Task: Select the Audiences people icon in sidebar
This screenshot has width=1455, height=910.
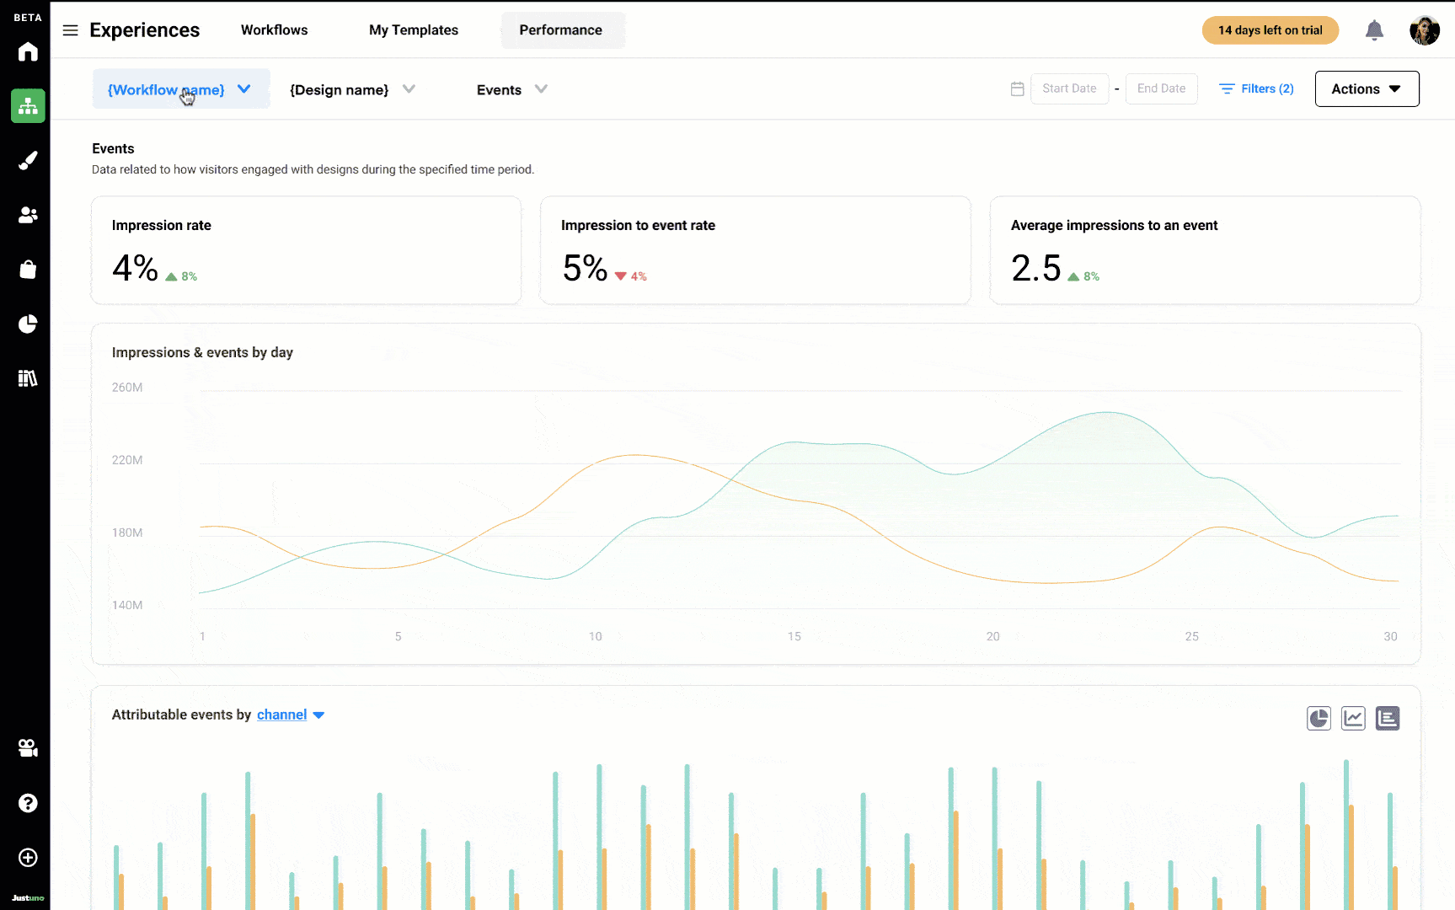Action: [28, 215]
